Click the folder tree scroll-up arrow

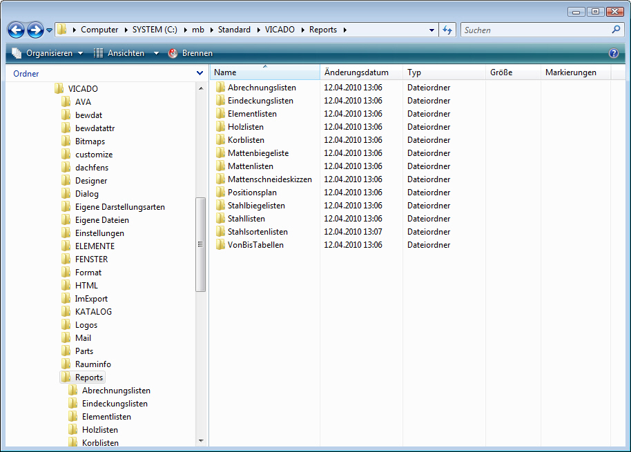[x=200, y=88]
